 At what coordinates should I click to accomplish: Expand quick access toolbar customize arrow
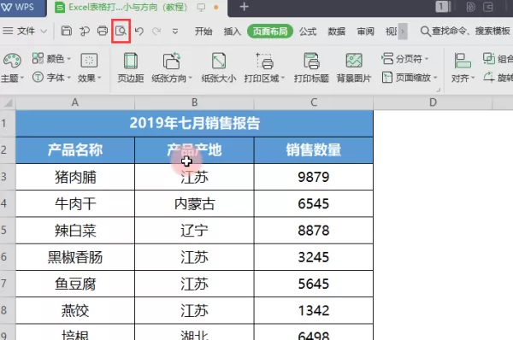click(x=175, y=32)
